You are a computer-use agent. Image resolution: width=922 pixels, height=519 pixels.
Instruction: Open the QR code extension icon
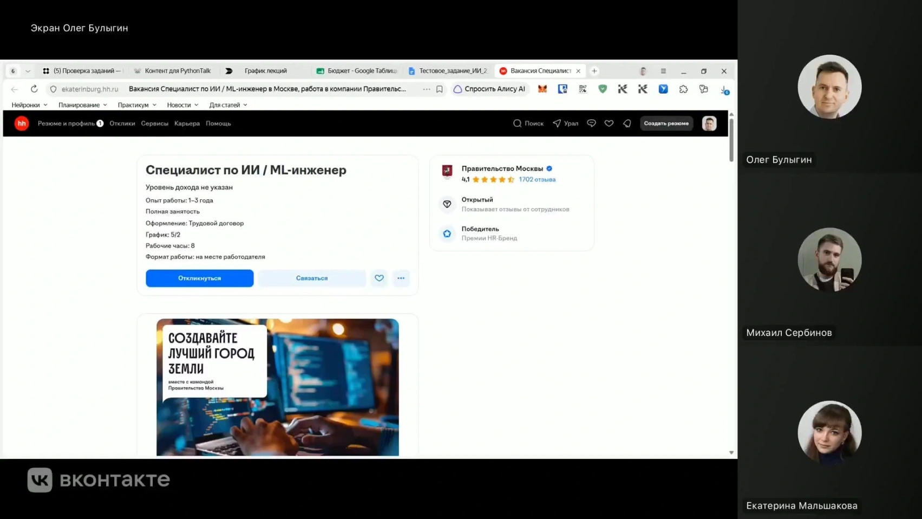pos(583,89)
